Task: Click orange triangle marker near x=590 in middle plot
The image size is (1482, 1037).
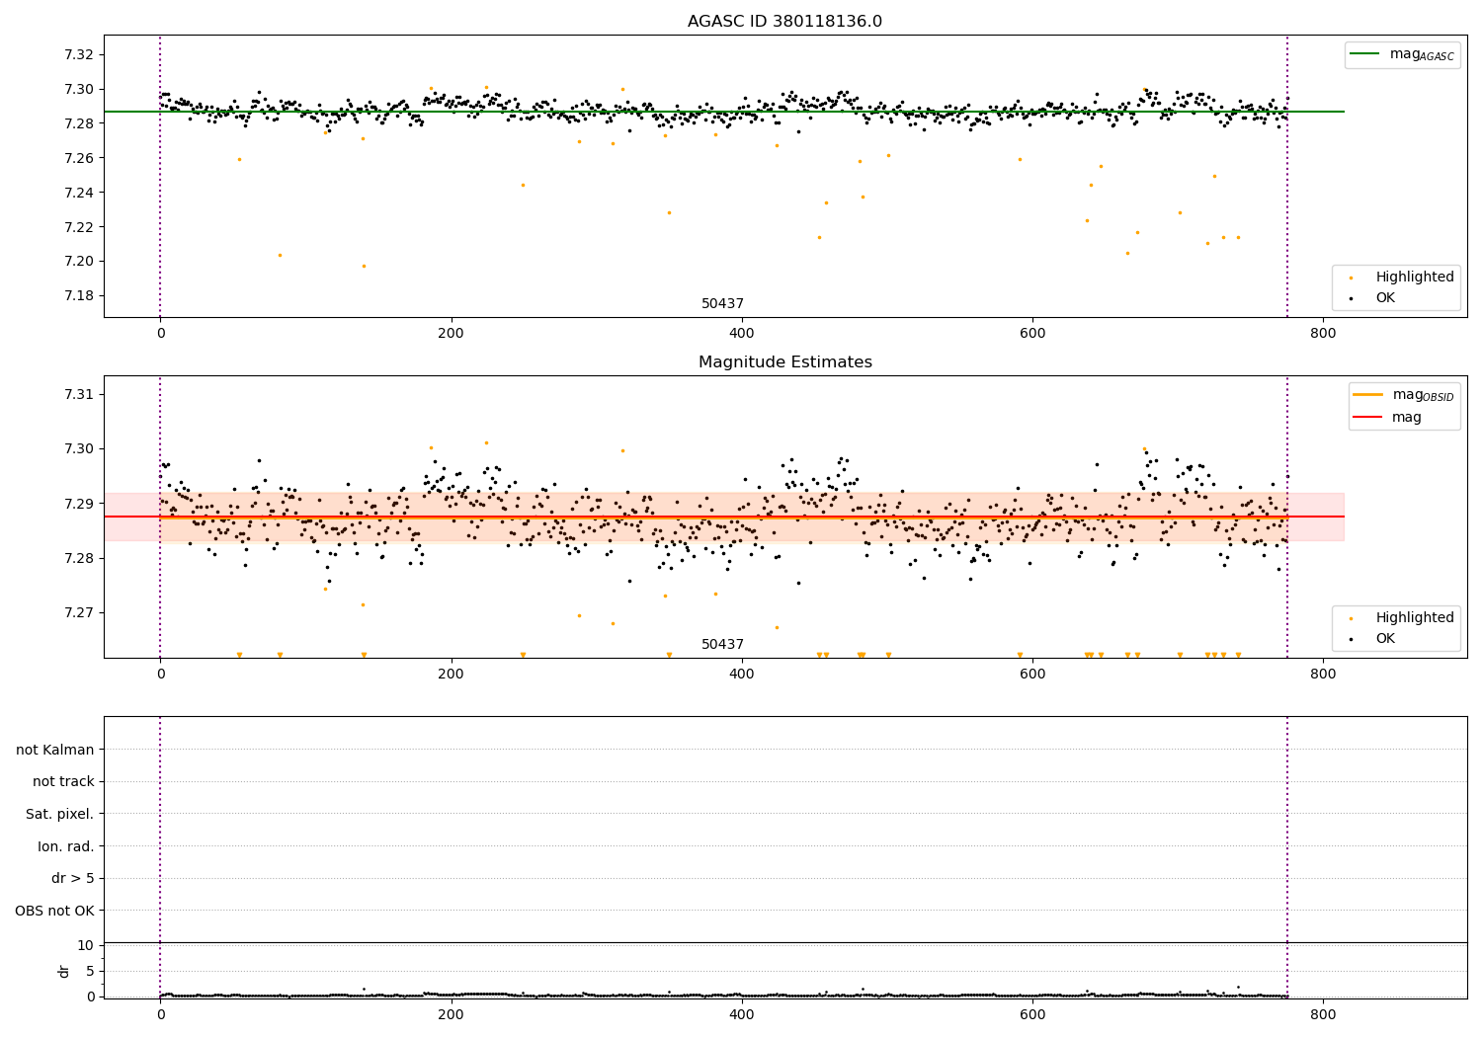Action: [1020, 655]
